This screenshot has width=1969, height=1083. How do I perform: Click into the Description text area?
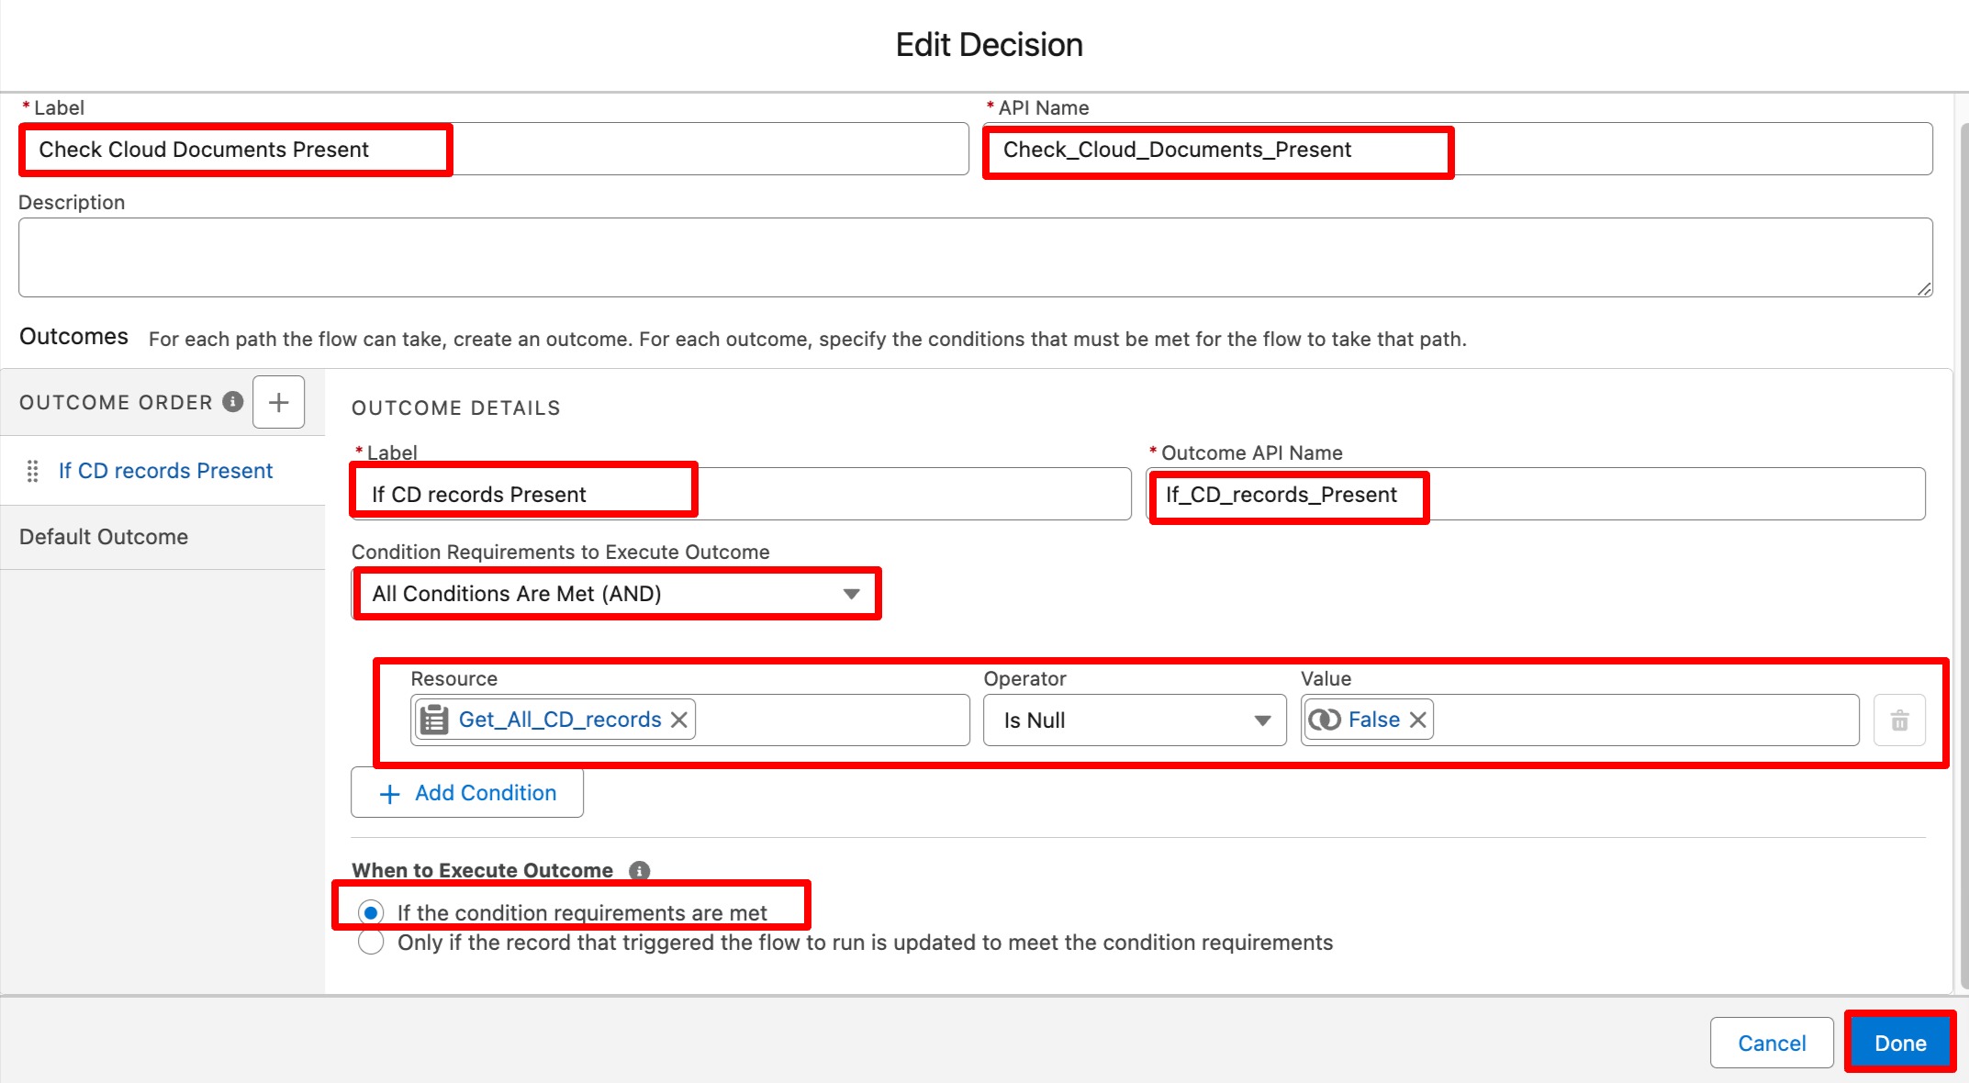975,257
